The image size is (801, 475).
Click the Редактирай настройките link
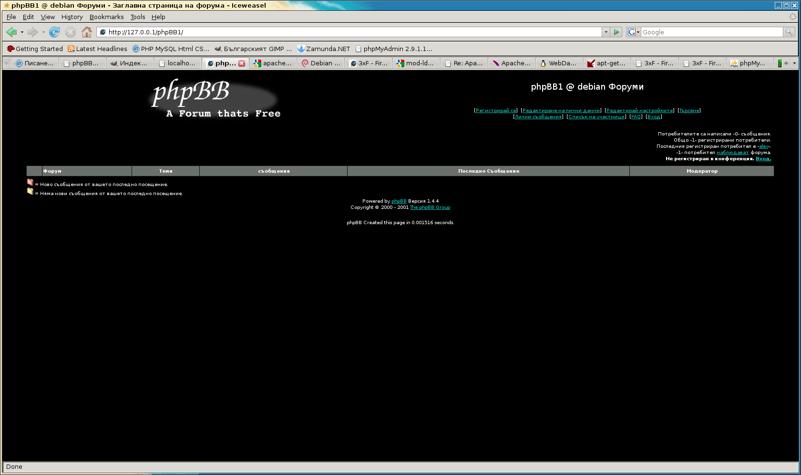[639, 111]
